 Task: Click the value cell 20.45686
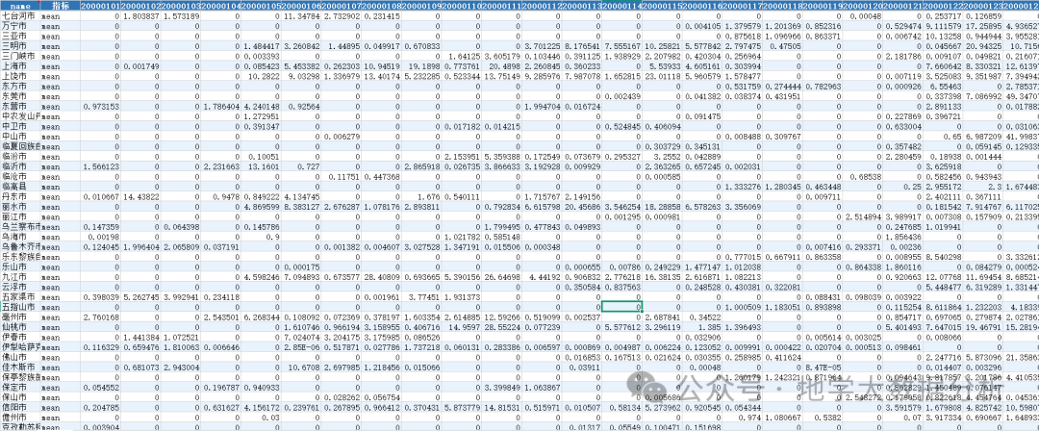(x=581, y=206)
